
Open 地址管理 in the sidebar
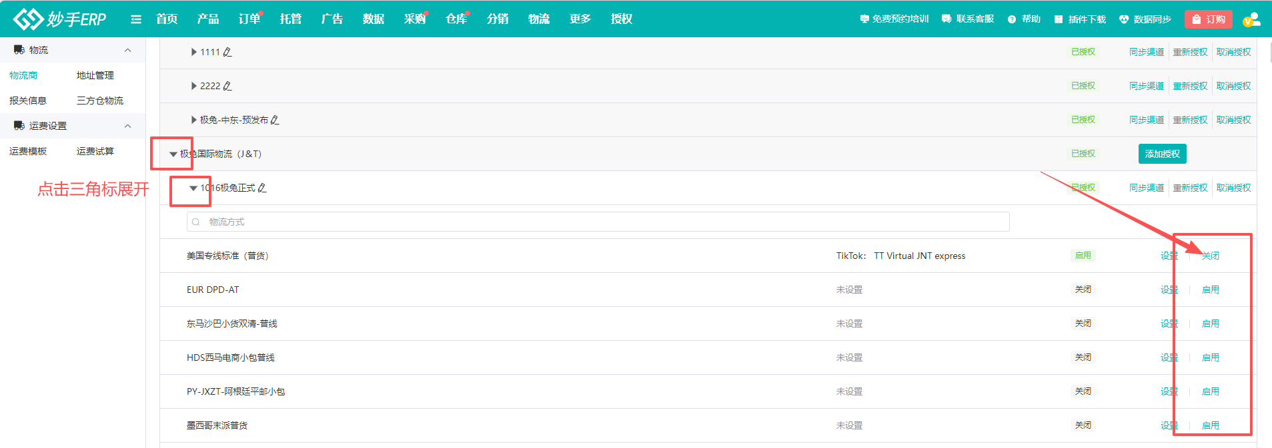95,75
